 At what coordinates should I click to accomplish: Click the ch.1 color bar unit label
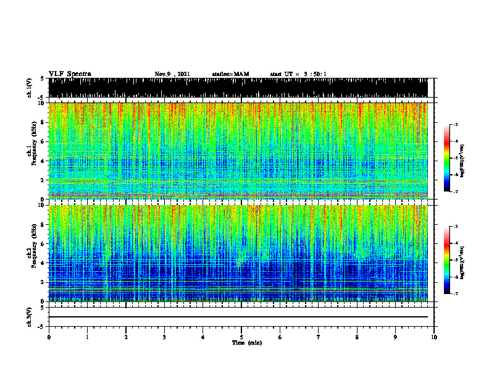tap(462, 161)
